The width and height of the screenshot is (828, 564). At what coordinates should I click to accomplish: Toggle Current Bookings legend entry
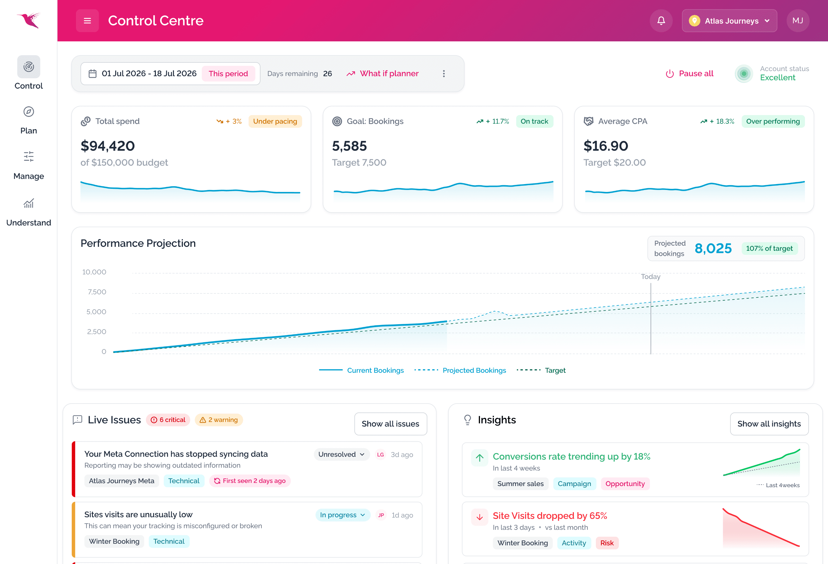361,370
